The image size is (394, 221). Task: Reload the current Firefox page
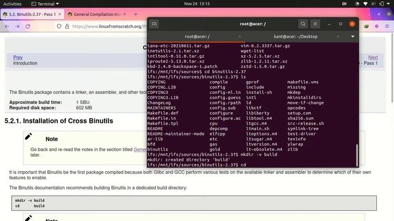28,26
